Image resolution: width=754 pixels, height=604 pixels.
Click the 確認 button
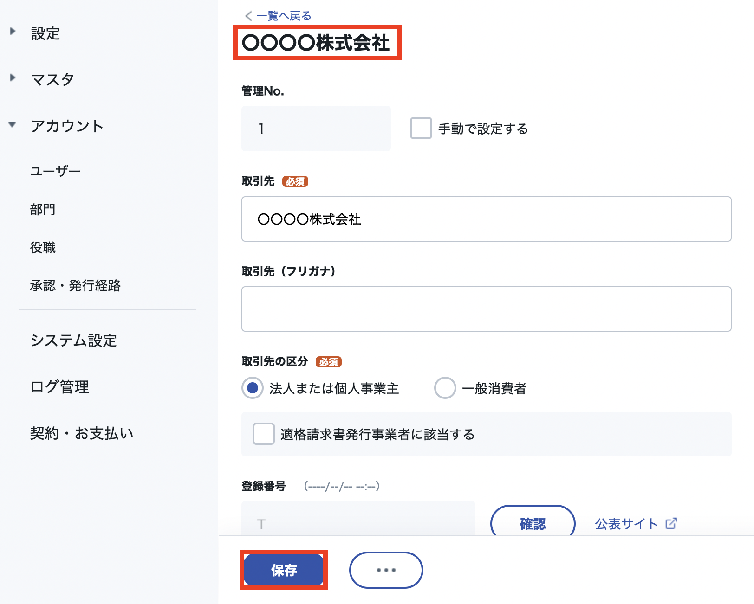pos(533,521)
